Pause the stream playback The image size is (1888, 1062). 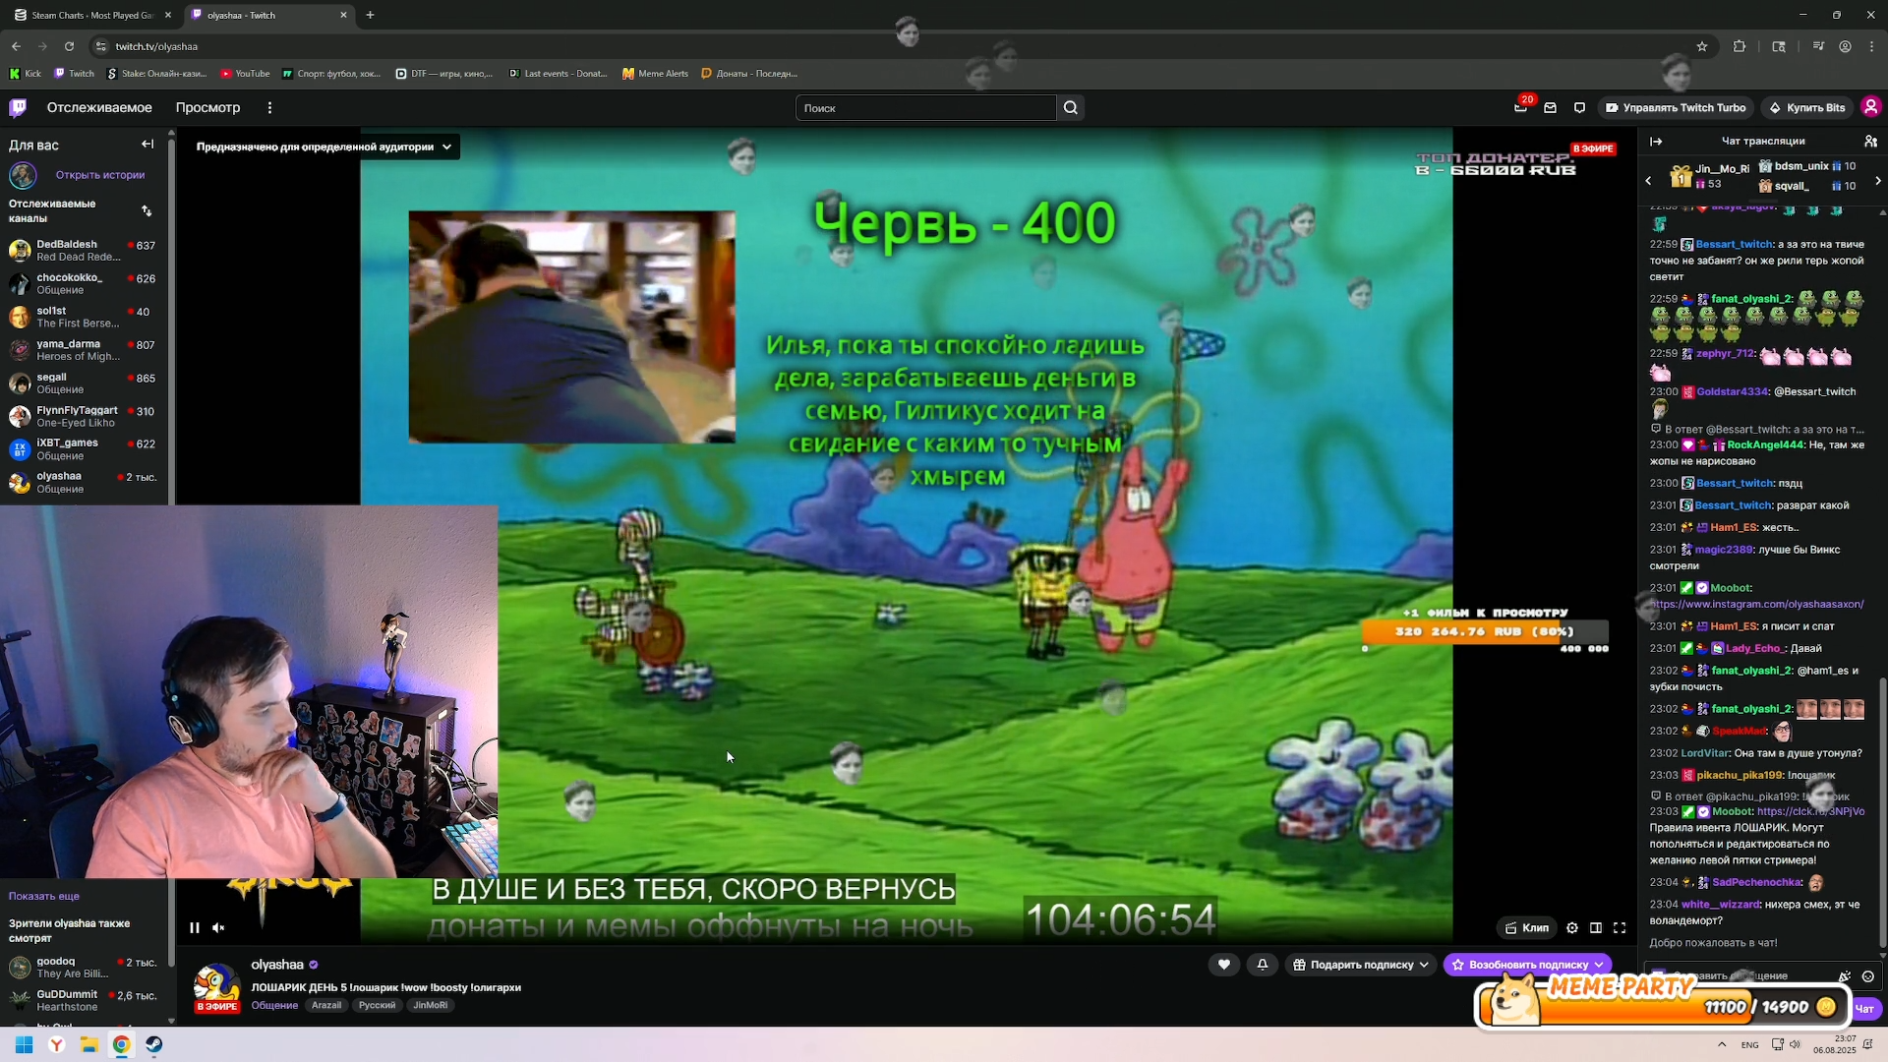pyautogui.click(x=195, y=927)
